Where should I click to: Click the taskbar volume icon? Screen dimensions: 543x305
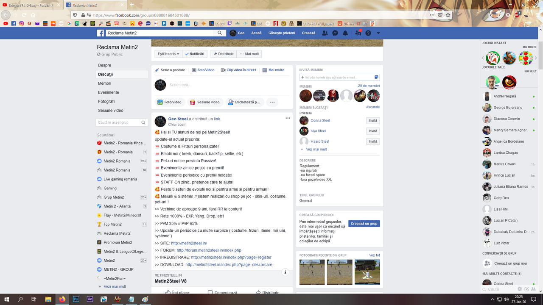[x=506, y=299]
